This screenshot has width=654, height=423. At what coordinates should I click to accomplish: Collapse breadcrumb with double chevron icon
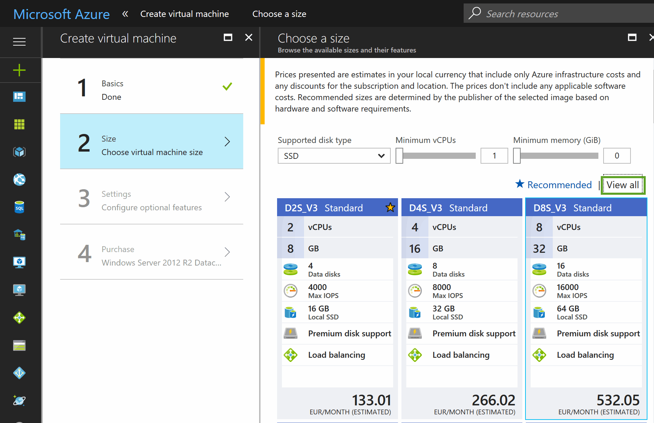125,14
